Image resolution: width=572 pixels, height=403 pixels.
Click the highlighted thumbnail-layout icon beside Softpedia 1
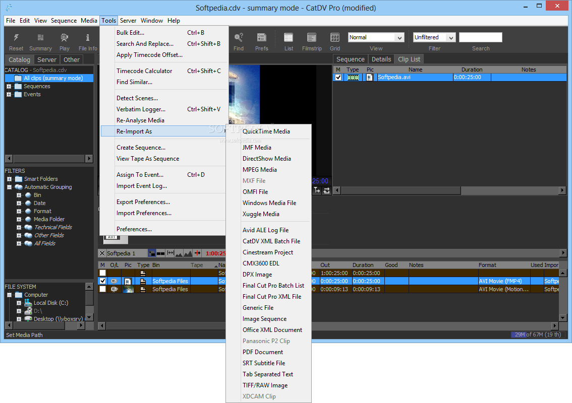(152, 253)
